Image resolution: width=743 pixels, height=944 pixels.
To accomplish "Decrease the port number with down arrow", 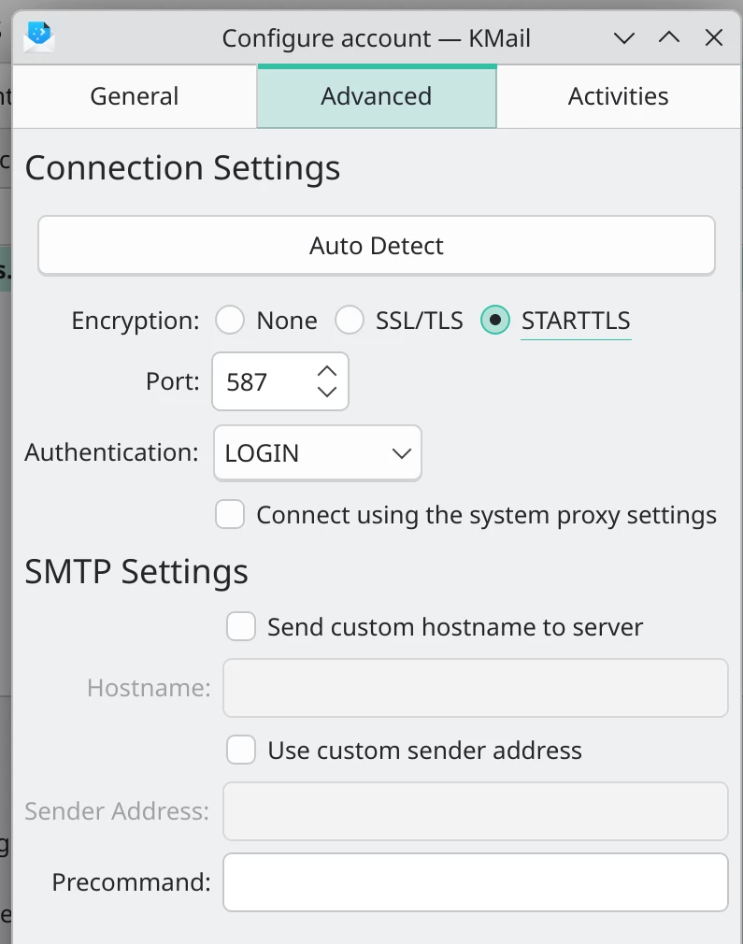I will (326, 392).
